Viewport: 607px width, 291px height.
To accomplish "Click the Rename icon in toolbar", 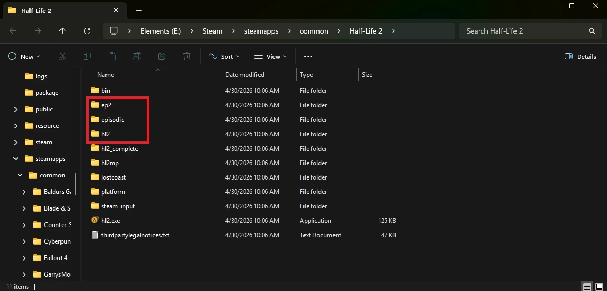I will (137, 56).
